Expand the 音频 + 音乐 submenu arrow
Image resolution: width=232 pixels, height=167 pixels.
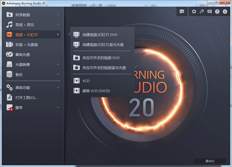[58, 24]
